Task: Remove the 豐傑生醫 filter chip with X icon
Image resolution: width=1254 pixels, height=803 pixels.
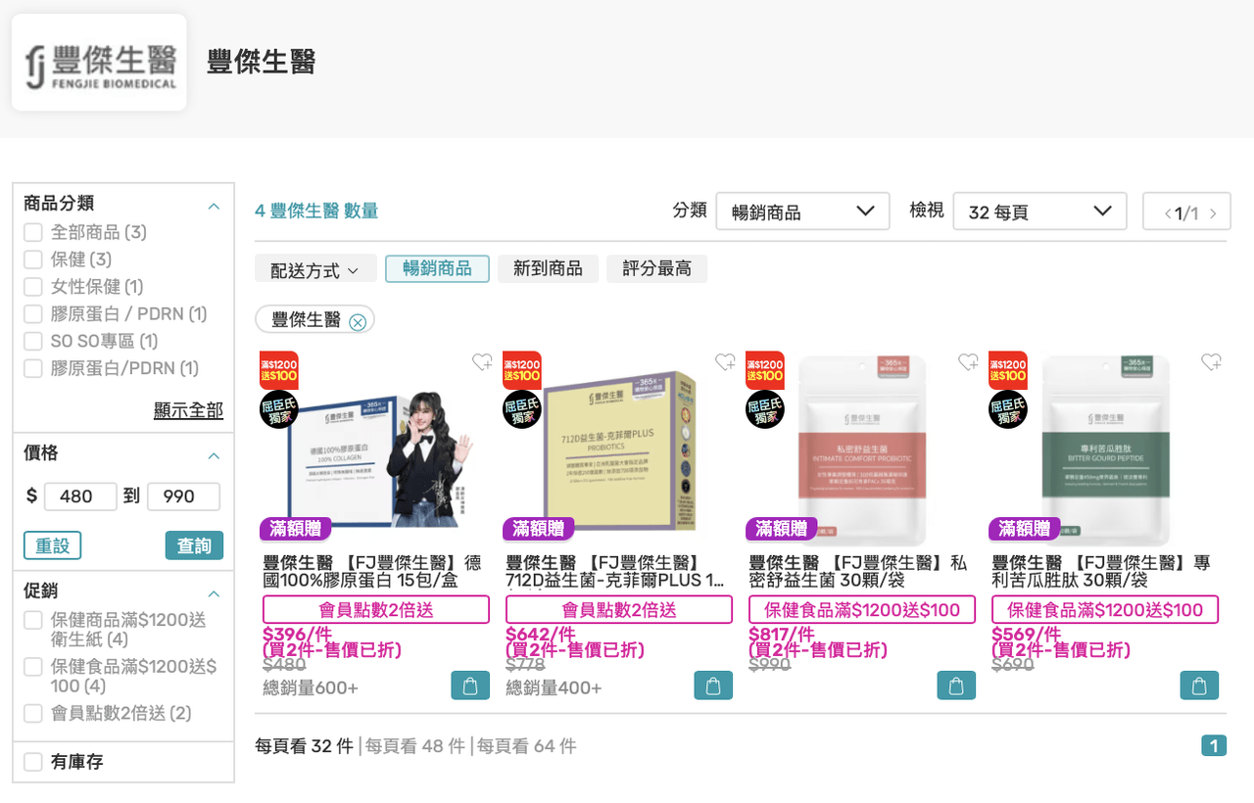Action: [358, 321]
